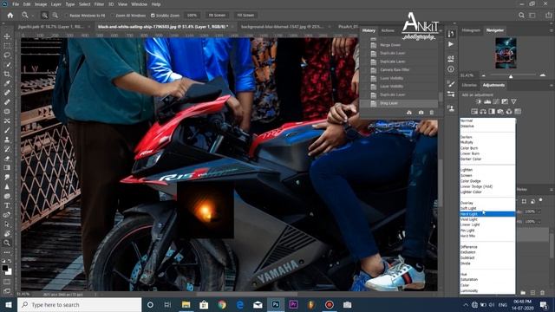Click Navigator zoom slider handle

pos(511,76)
